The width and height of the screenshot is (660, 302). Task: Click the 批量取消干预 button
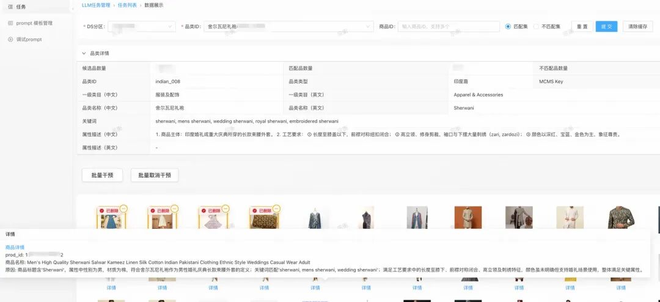coord(155,175)
